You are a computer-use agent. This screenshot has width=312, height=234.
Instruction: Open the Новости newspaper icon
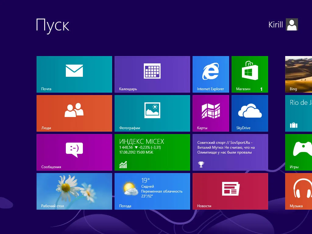coord(231,189)
